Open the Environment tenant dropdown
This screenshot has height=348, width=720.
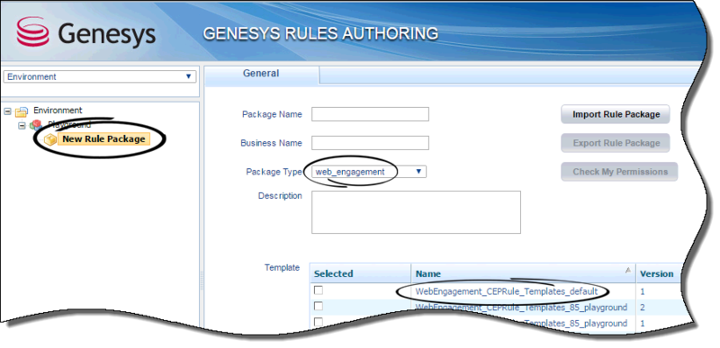coord(100,76)
